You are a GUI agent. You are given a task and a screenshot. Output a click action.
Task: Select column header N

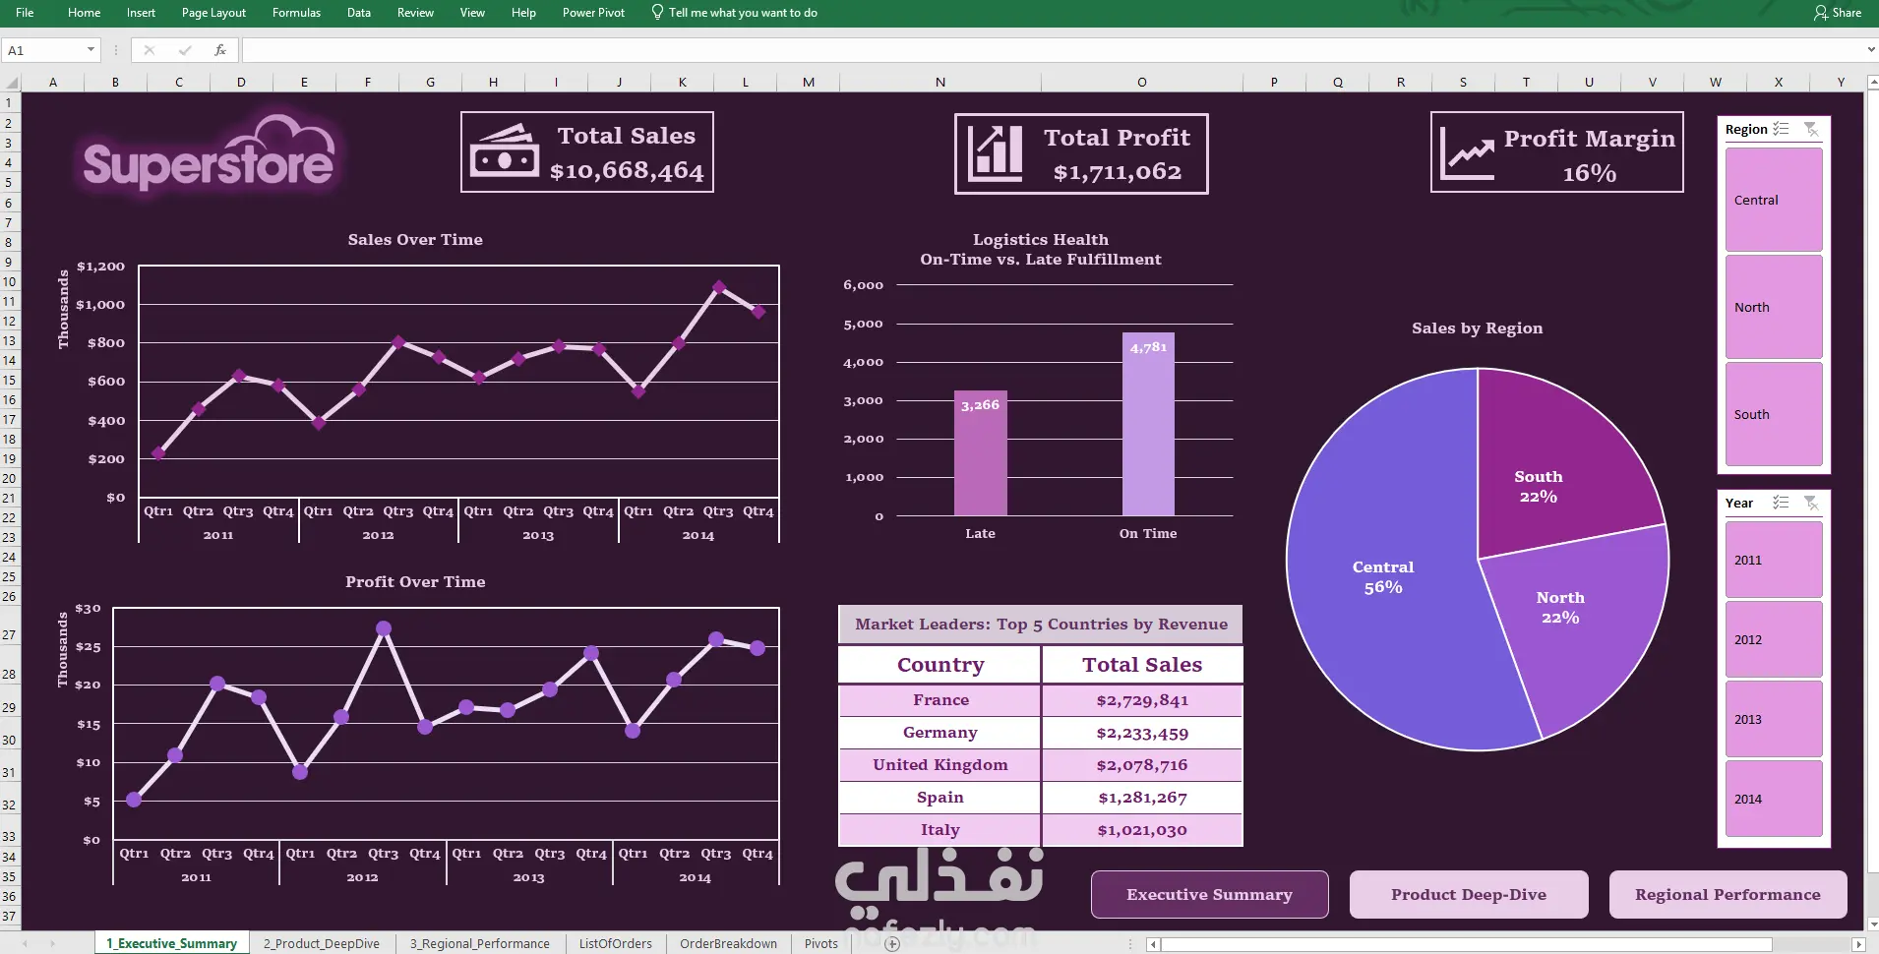pyautogui.click(x=940, y=83)
